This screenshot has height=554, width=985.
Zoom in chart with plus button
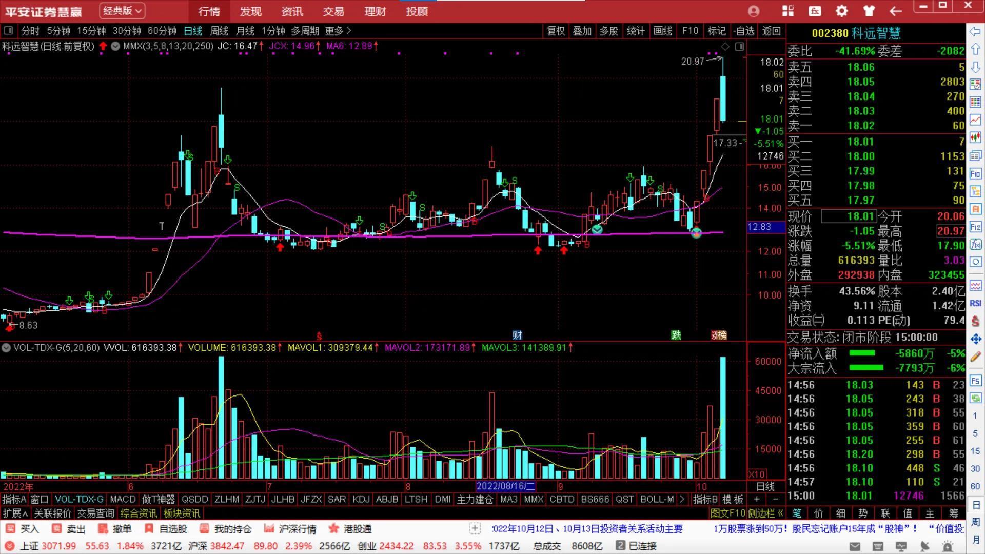[x=757, y=499]
